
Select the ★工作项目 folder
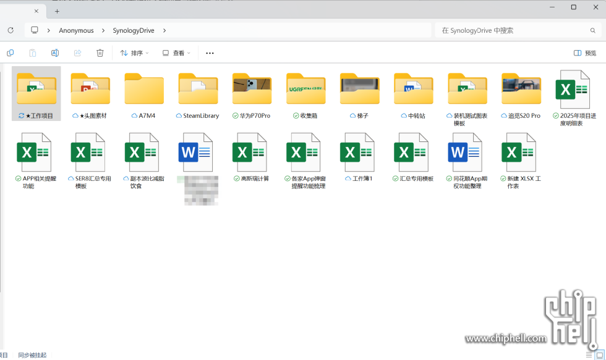(x=36, y=94)
